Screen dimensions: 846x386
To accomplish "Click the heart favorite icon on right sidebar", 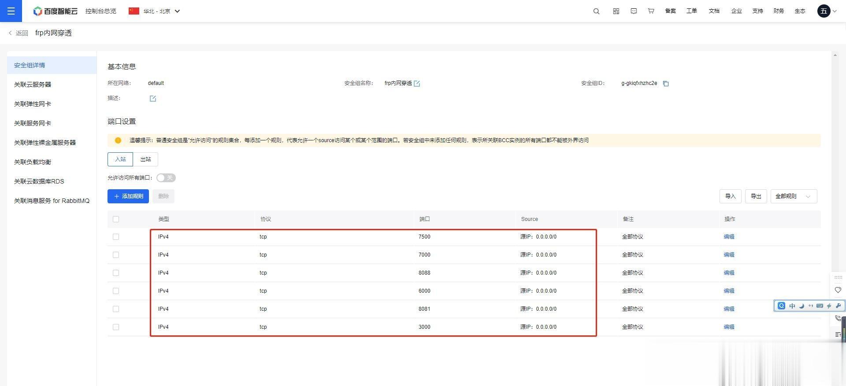I will 838,290.
